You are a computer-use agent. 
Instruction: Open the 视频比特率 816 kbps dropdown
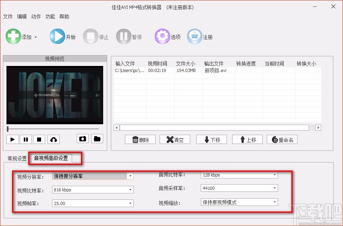[x=93, y=189]
